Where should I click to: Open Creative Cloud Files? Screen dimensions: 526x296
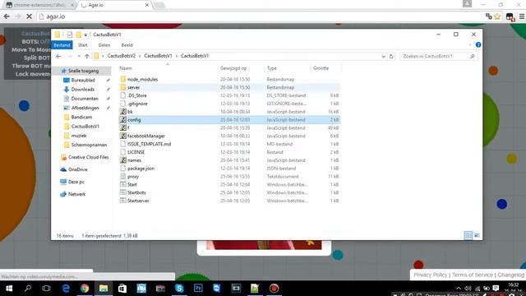tap(88, 157)
